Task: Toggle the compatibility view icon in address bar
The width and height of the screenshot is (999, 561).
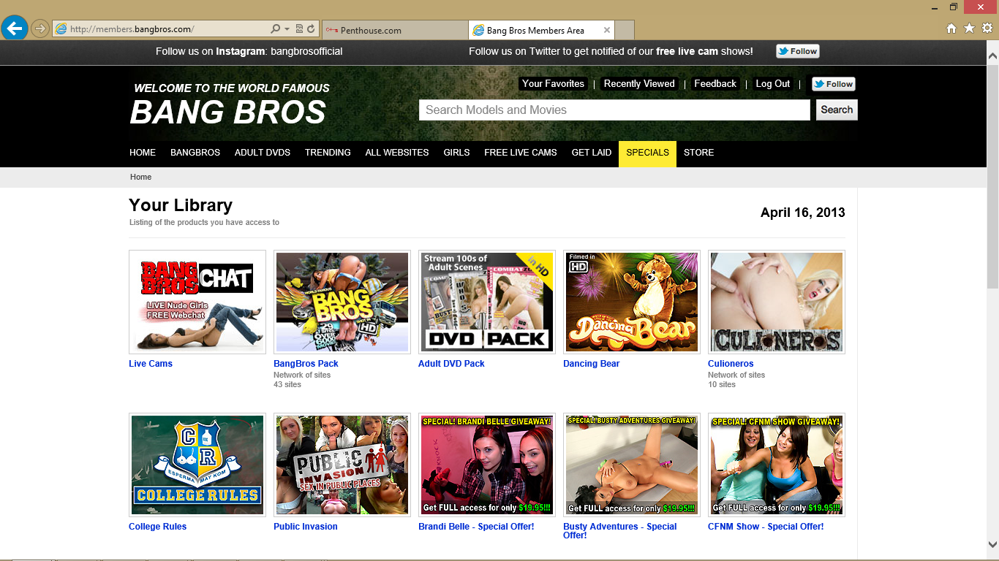Action: [299, 29]
